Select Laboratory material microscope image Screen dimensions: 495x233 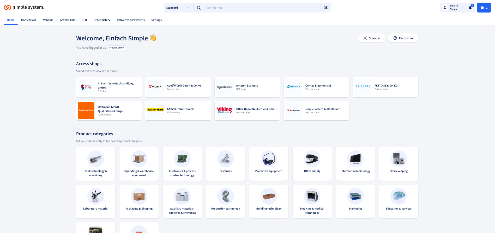(x=96, y=196)
